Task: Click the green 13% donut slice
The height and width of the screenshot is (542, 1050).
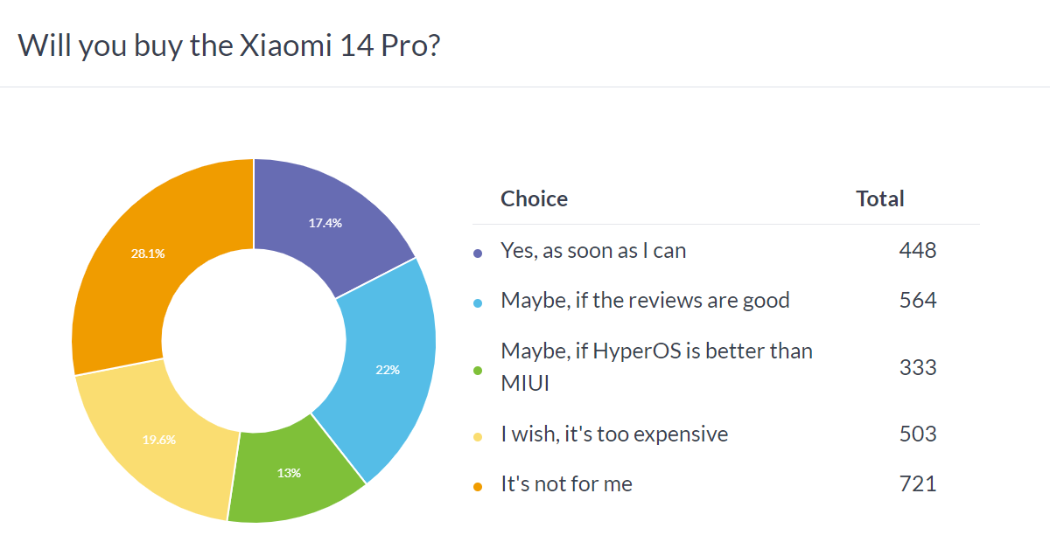Action: [290, 473]
